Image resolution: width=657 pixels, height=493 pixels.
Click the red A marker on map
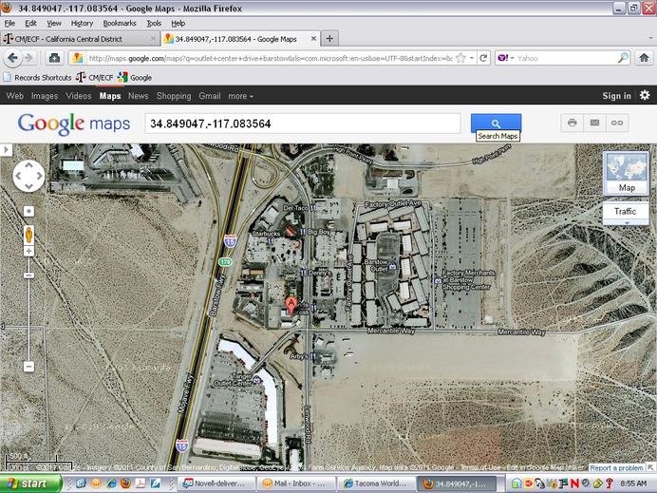291,304
